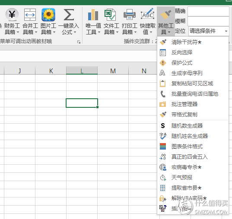Click the brush icon beside 带格式复制

click(x=163, y=114)
